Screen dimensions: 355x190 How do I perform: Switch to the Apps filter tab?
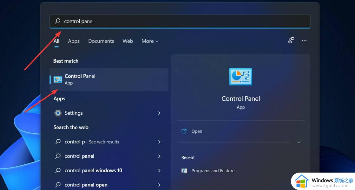point(74,41)
